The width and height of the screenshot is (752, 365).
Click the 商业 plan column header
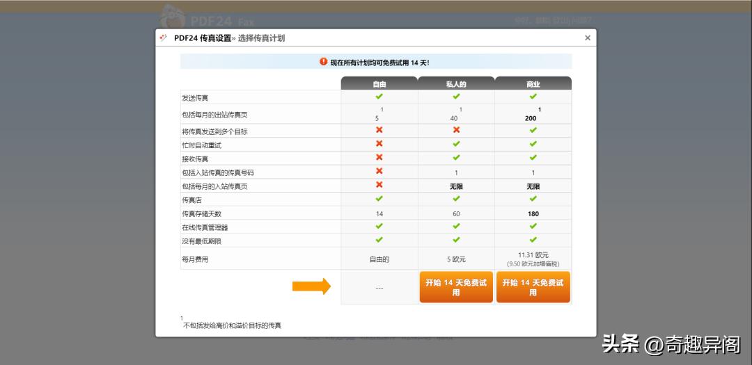[533, 83]
